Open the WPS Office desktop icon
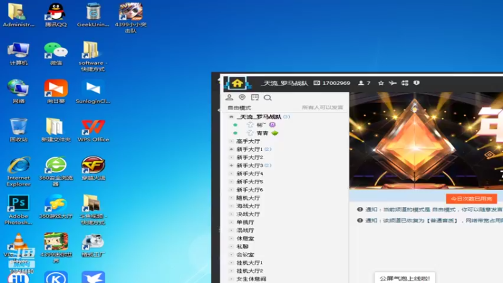 tap(93, 130)
